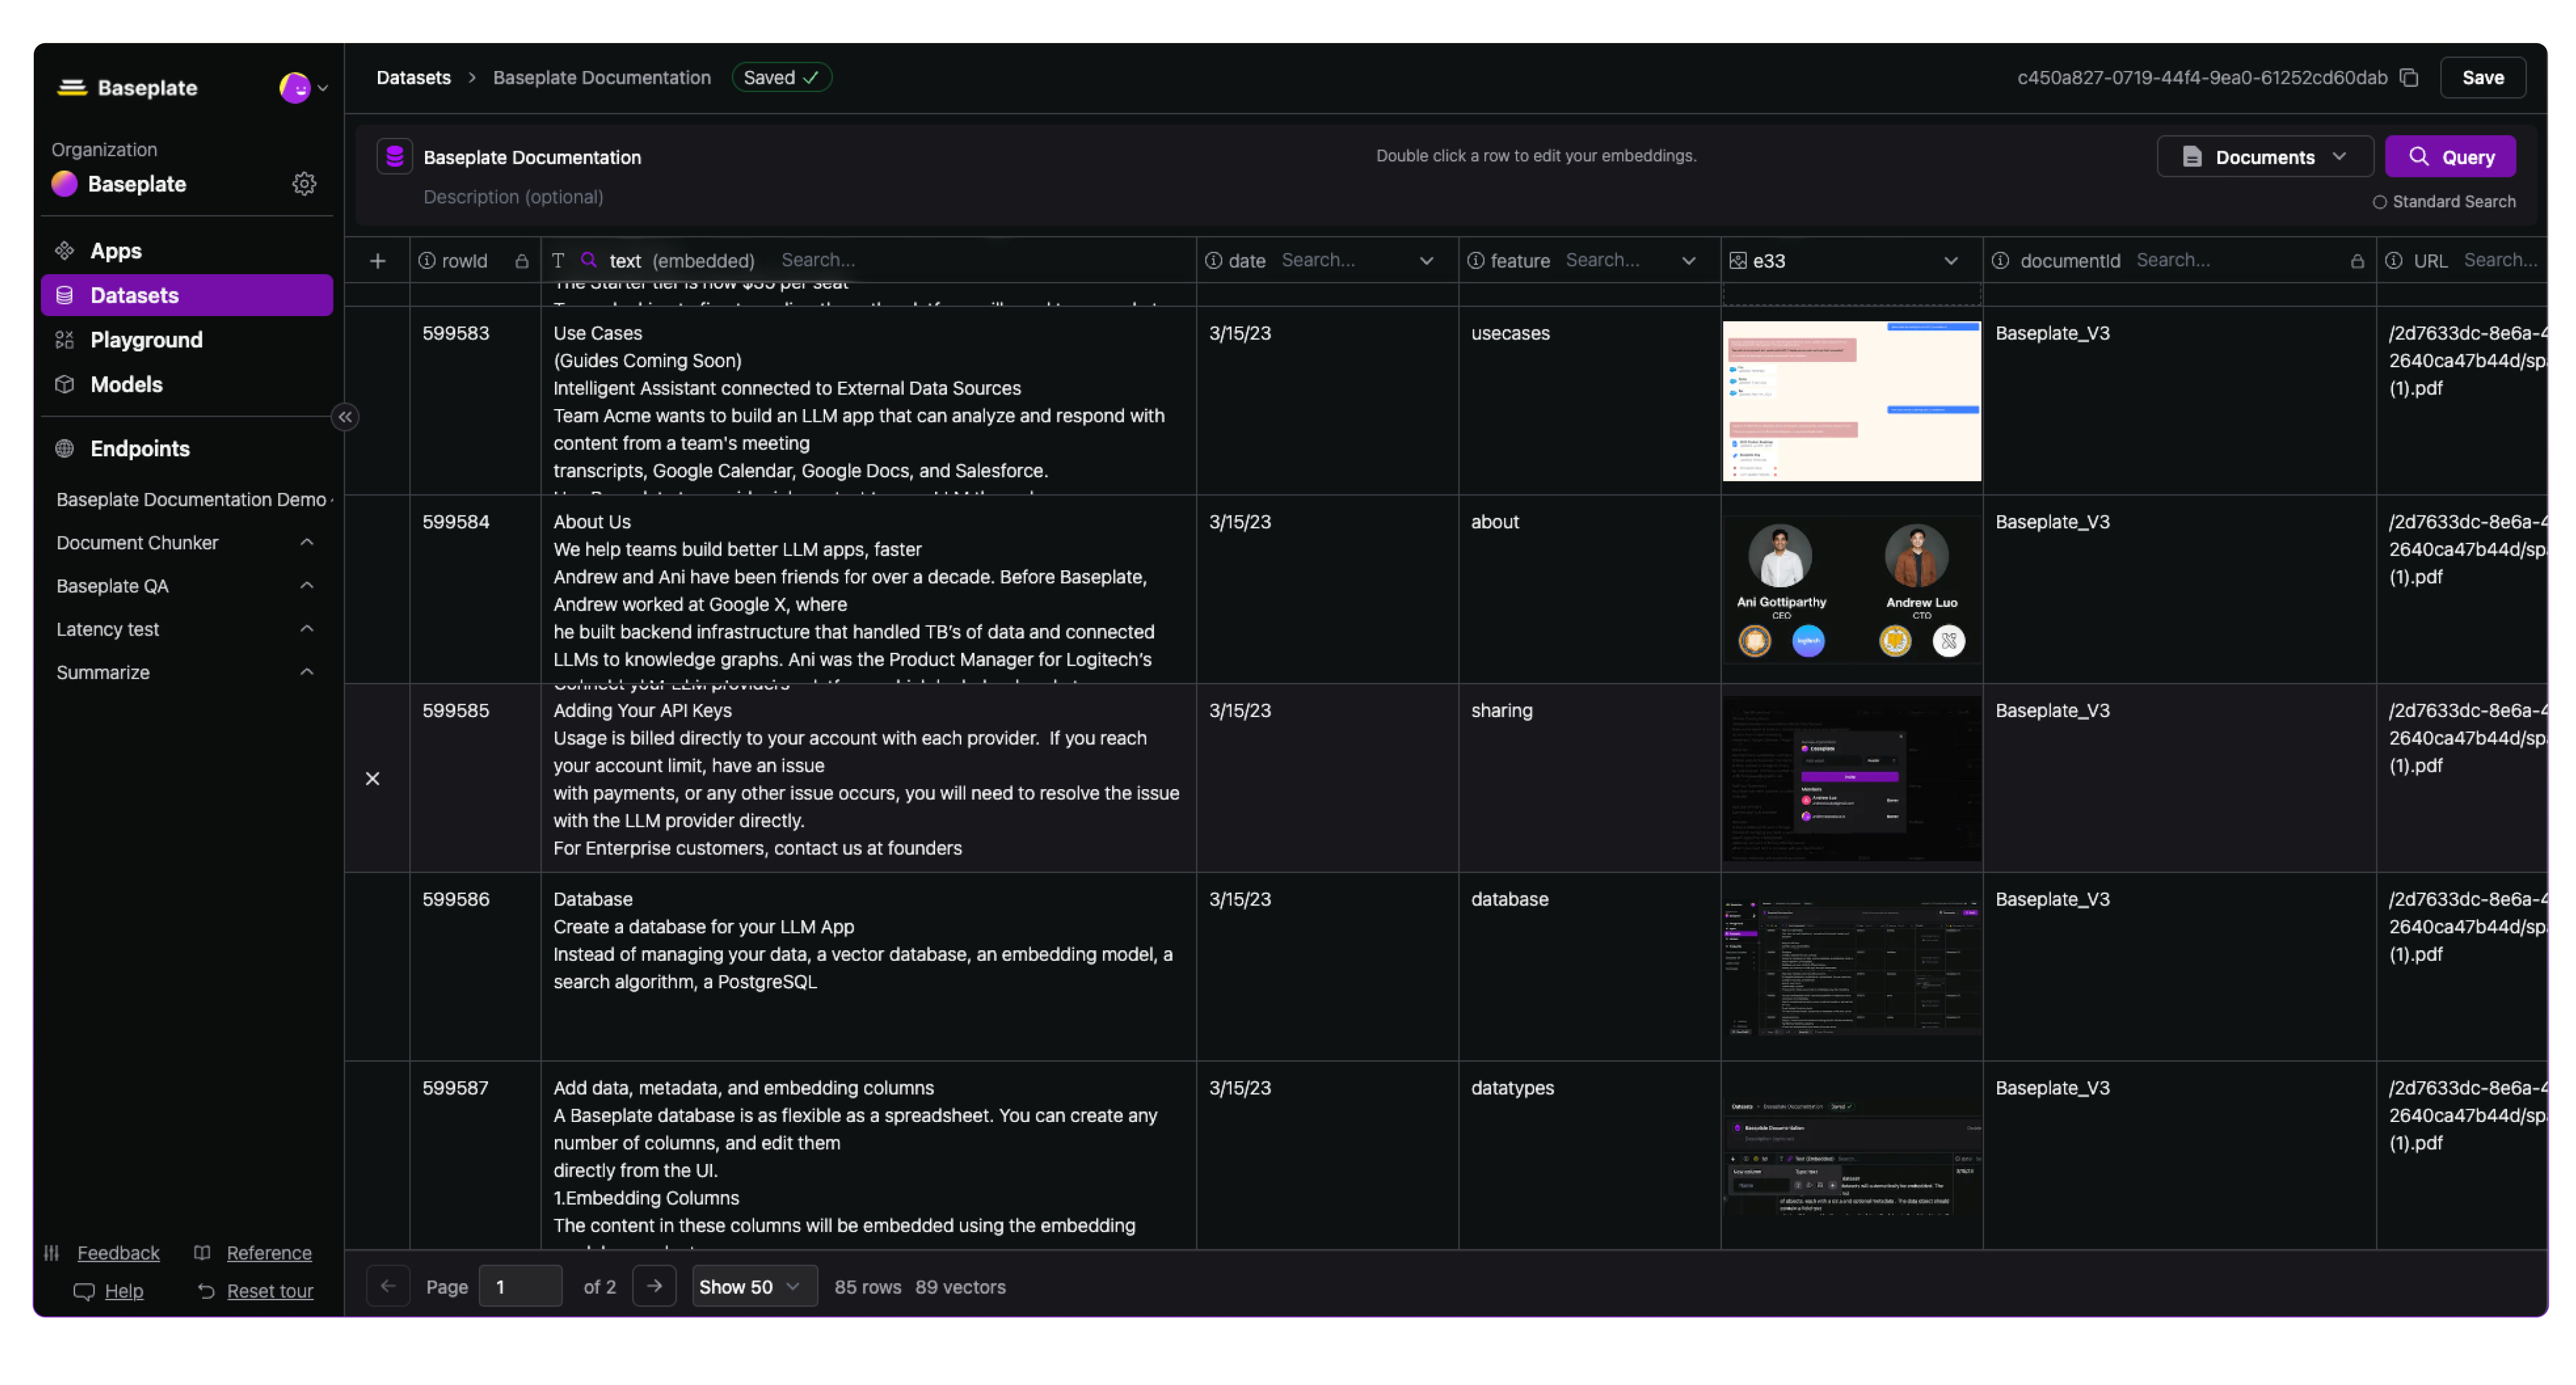Click the Saved status badge
Screen dimensions: 2576x1385
pos(781,78)
